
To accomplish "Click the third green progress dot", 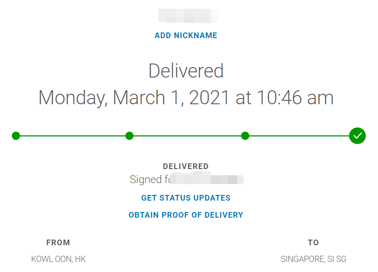I will coord(245,136).
